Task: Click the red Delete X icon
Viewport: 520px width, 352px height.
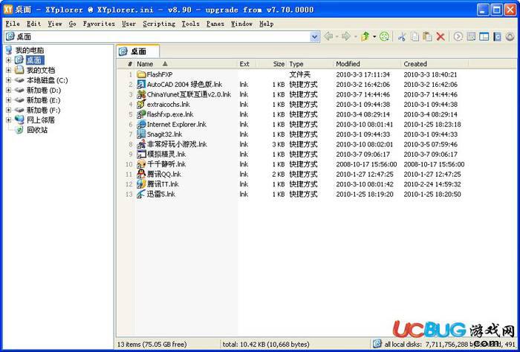Action: click(x=441, y=36)
